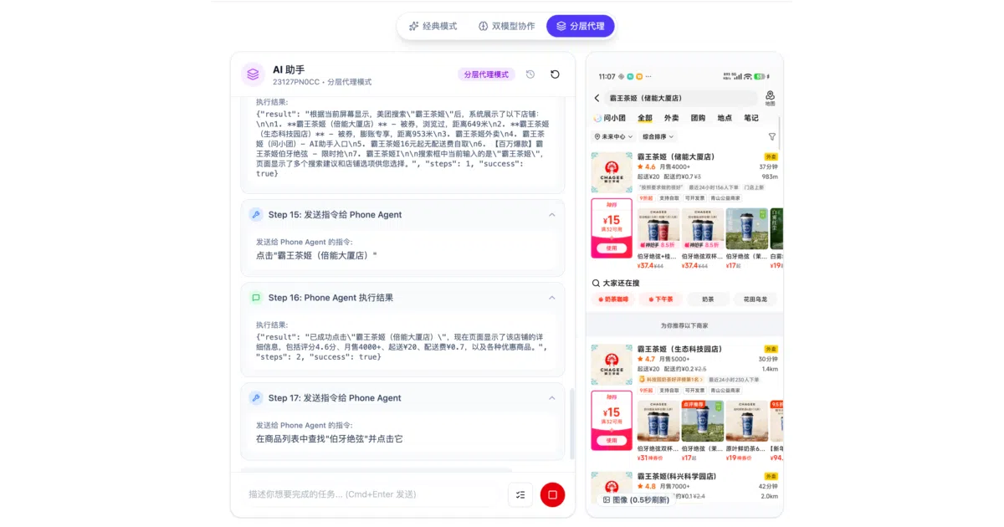Tap the filter funnel icon

click(771, 136)
